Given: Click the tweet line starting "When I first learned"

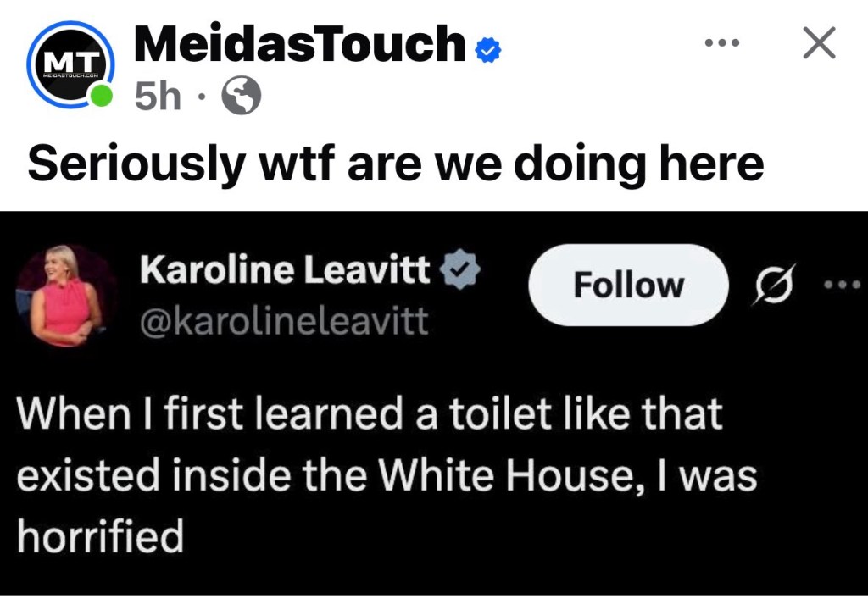Looking at the screenshot, I should [x=369, y=415].
